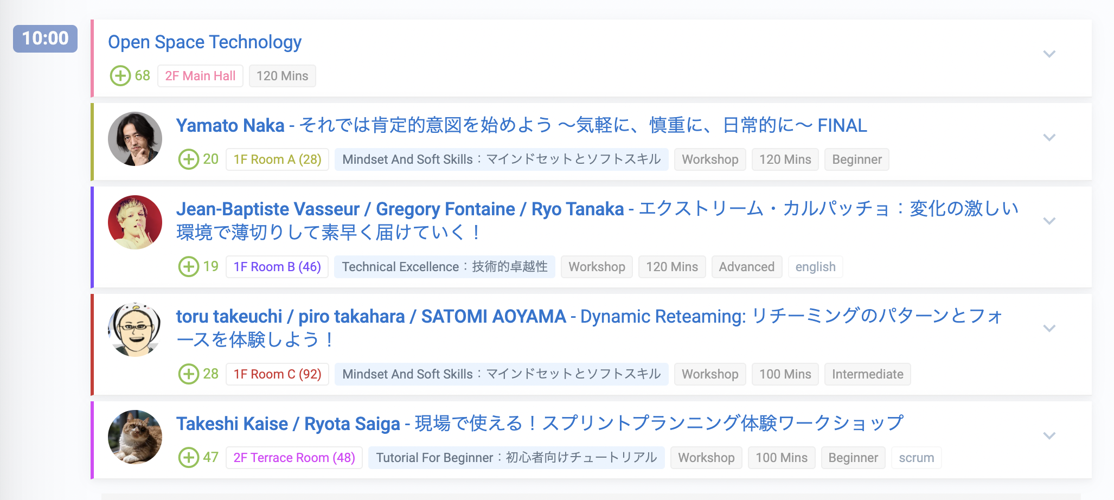Image resolution: width=1114 pixels, height=500 pixels.
Task: Click plus icon for Takeshi Kaise session
Action: [x=189, y=458]
